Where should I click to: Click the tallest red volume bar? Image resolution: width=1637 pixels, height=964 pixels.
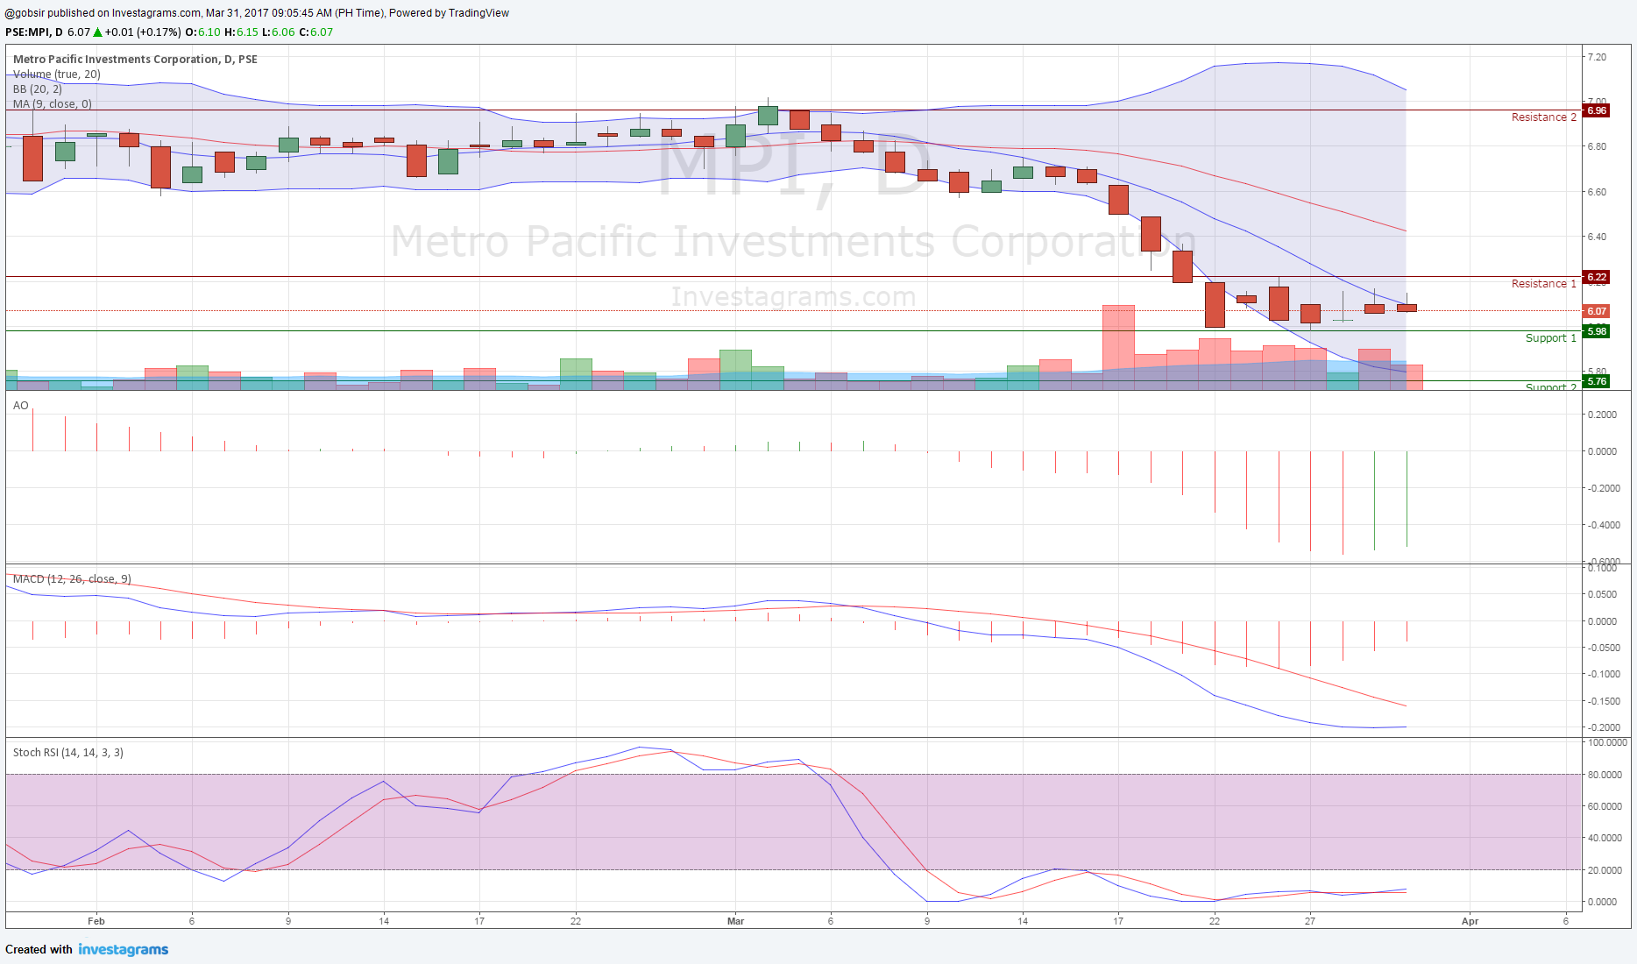coord(1118,347)
